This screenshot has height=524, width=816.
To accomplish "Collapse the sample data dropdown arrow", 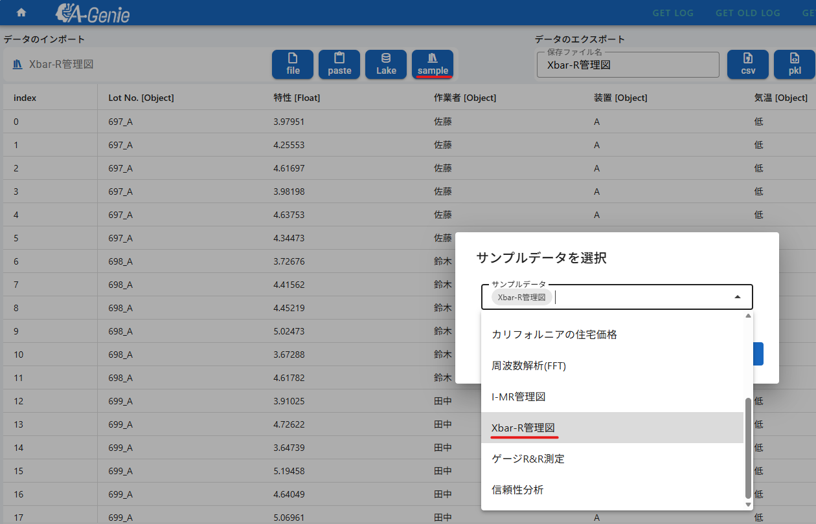I will (x=737, y=297).
